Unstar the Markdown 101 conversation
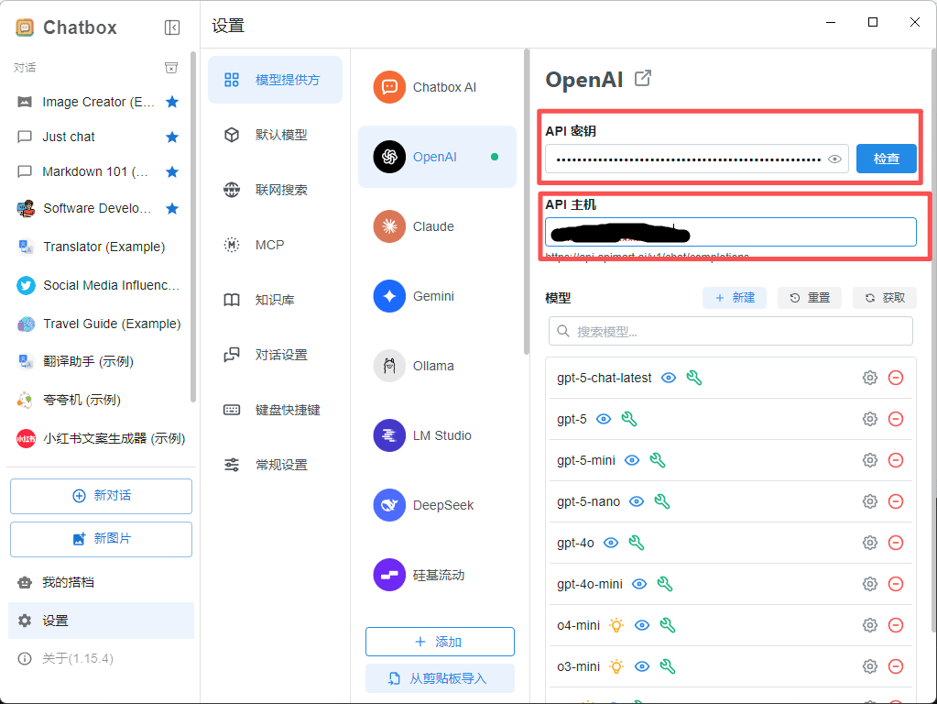Image resolution: width=937 pixels, height=704 pixels. [172, 172]
